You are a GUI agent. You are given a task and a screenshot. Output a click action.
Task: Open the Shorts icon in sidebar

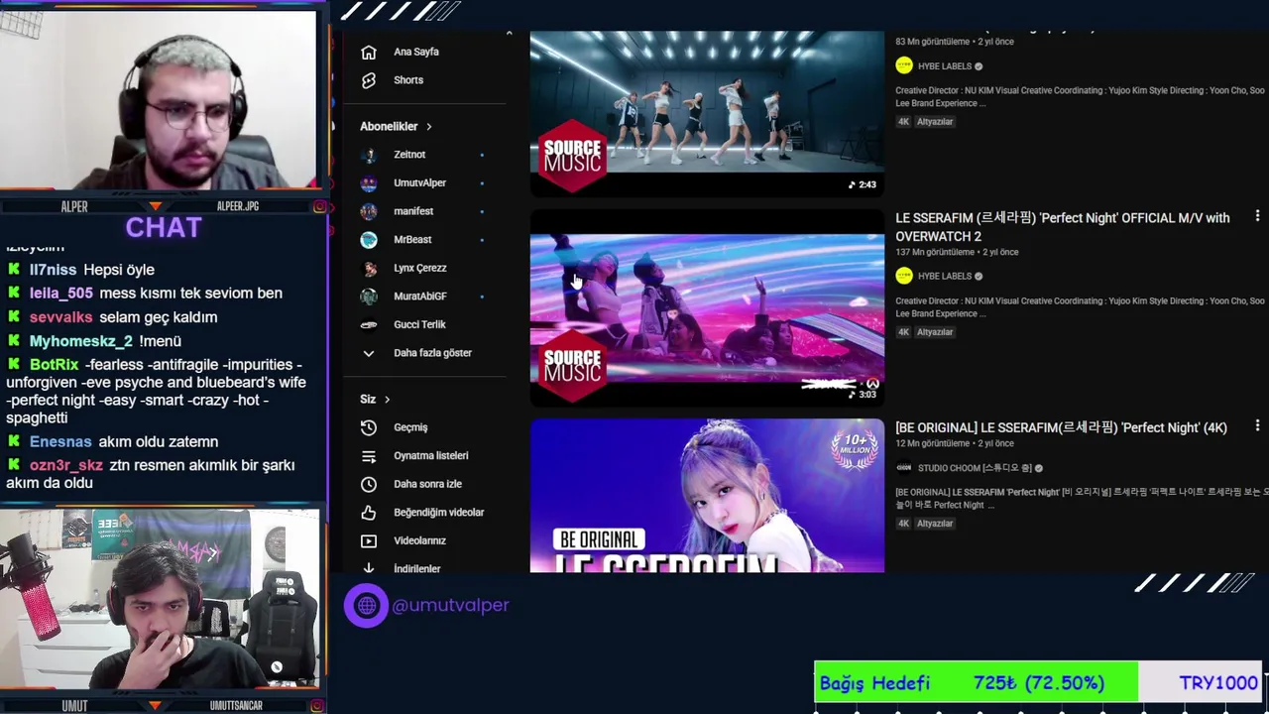(369, 80)
